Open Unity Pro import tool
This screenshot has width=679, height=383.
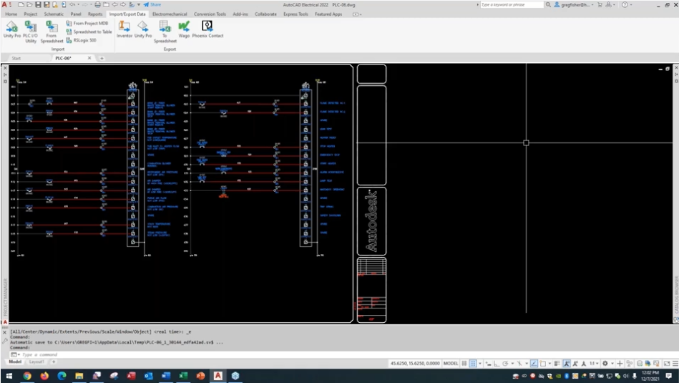click(x=11, y=29)
